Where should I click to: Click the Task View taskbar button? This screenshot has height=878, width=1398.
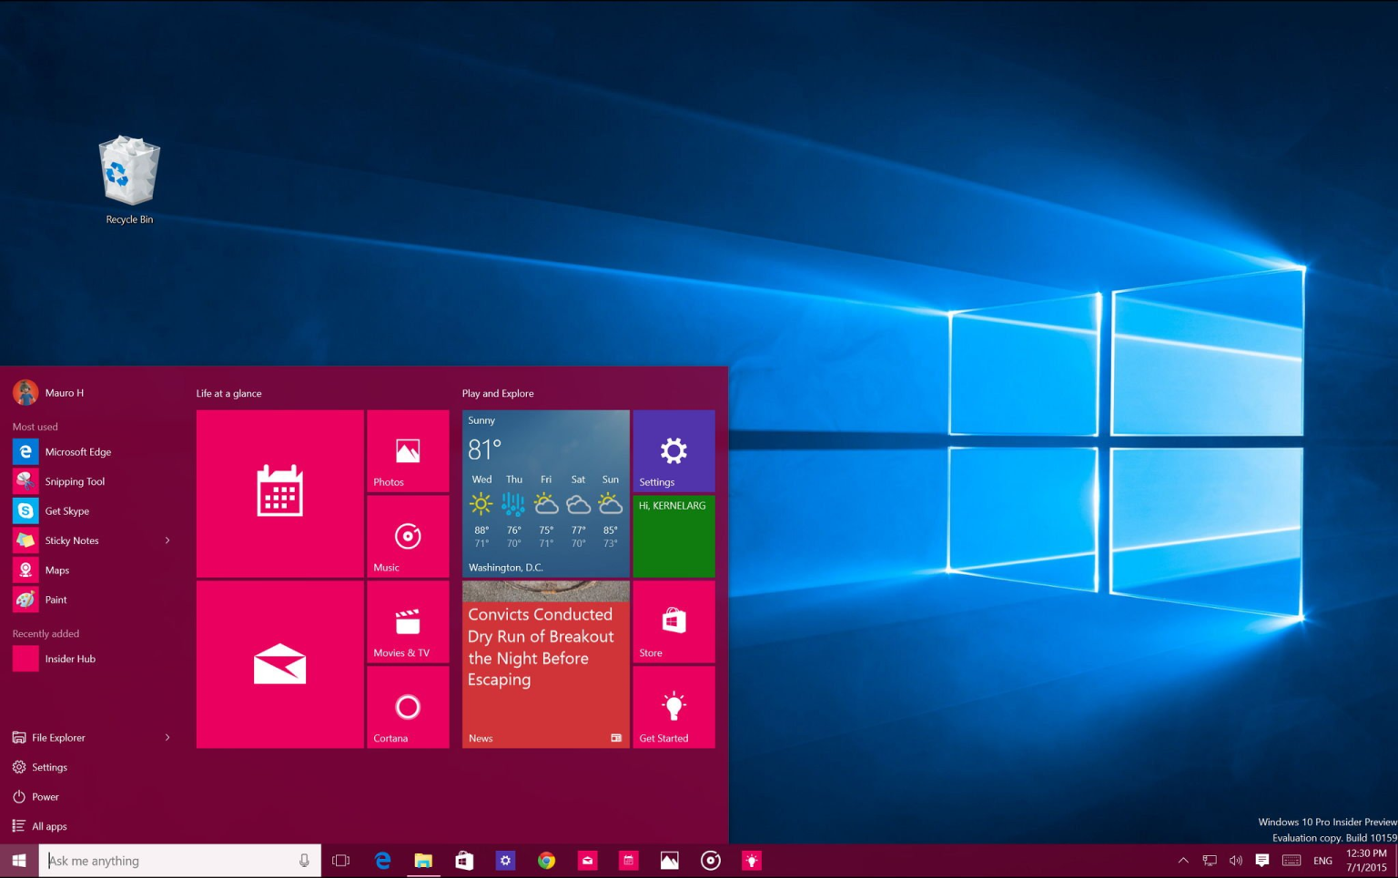(341, 861)
